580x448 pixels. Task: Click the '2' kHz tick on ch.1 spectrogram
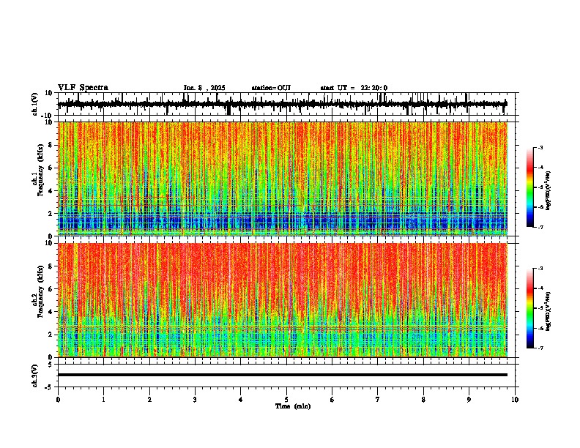pyautogui.click(x=51, y=214)
